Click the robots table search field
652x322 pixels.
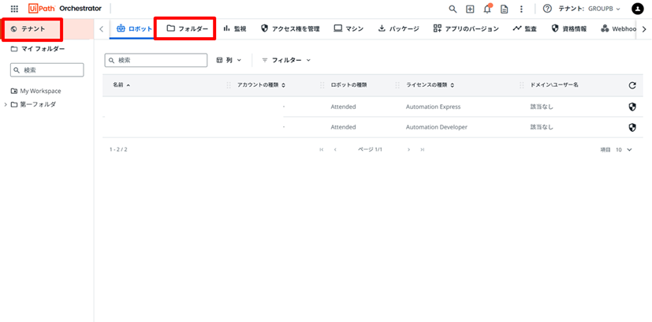click(156, 60)
